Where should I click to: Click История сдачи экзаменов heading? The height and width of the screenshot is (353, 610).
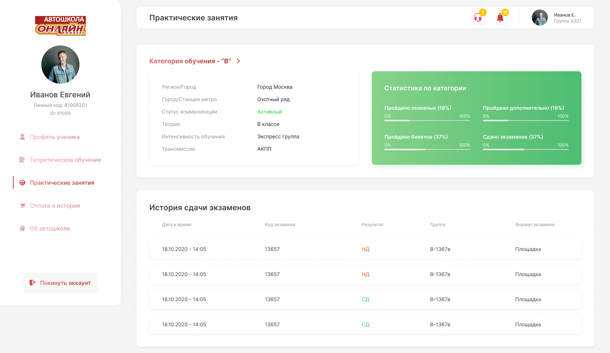(x=200, y=208)
